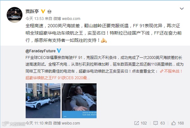
Task: View the in-car man in suit photo
Action: click(x=79, y=101)
